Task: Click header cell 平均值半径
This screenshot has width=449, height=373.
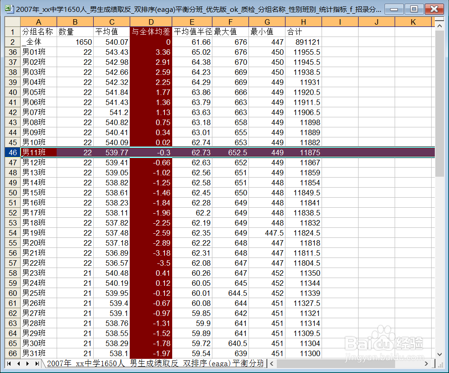Action: pos(192,32)
